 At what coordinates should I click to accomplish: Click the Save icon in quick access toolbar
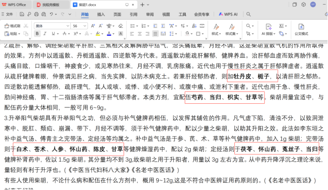[22, 14]
